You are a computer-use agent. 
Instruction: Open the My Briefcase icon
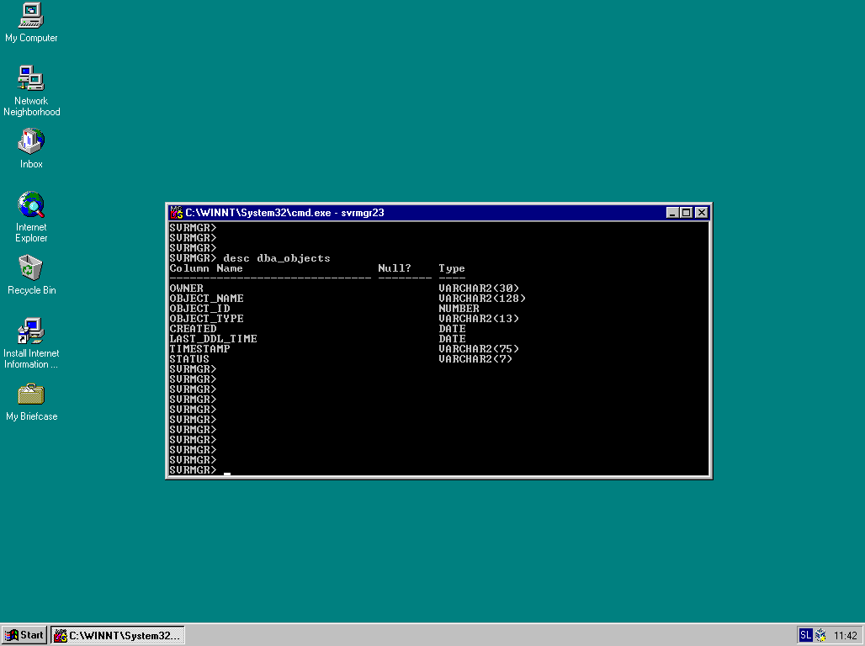[31, 394]
